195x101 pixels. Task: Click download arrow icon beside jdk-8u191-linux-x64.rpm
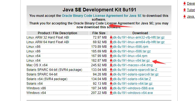click(111, 56)
